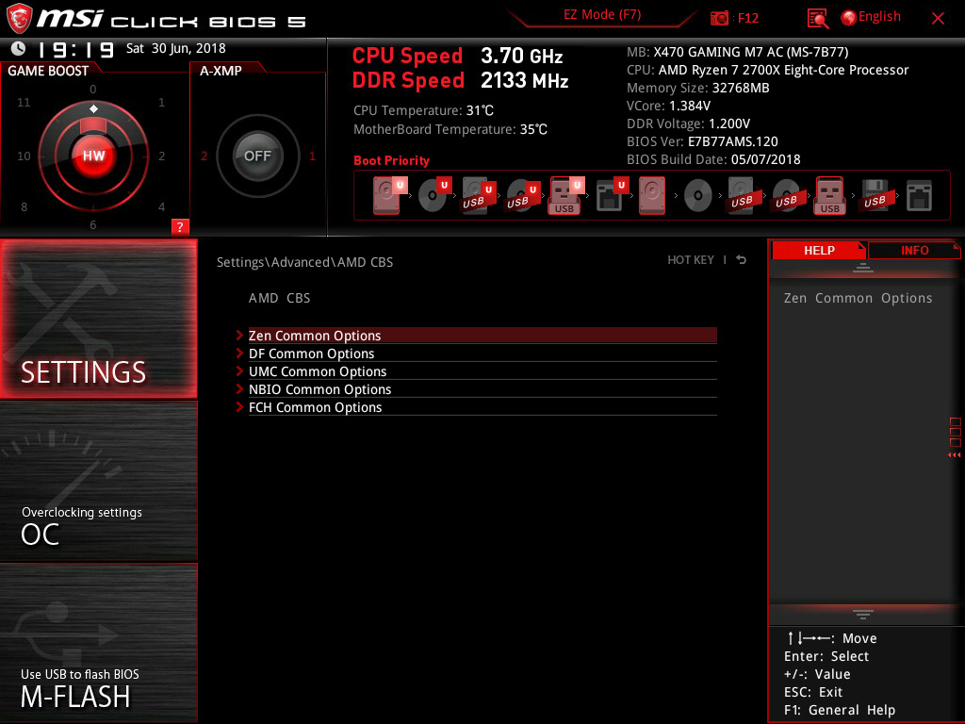Pick the UEFI USB hard disk boot icon
965x724 pixels.
pyautogui.click(x=478, y=195)
